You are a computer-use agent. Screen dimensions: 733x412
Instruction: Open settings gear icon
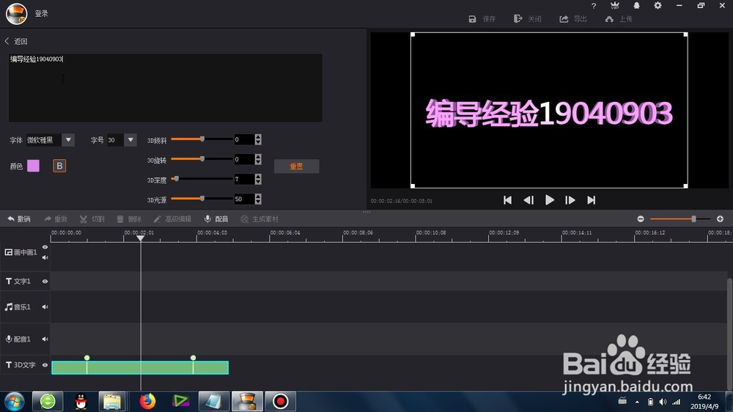click(658, 6)
